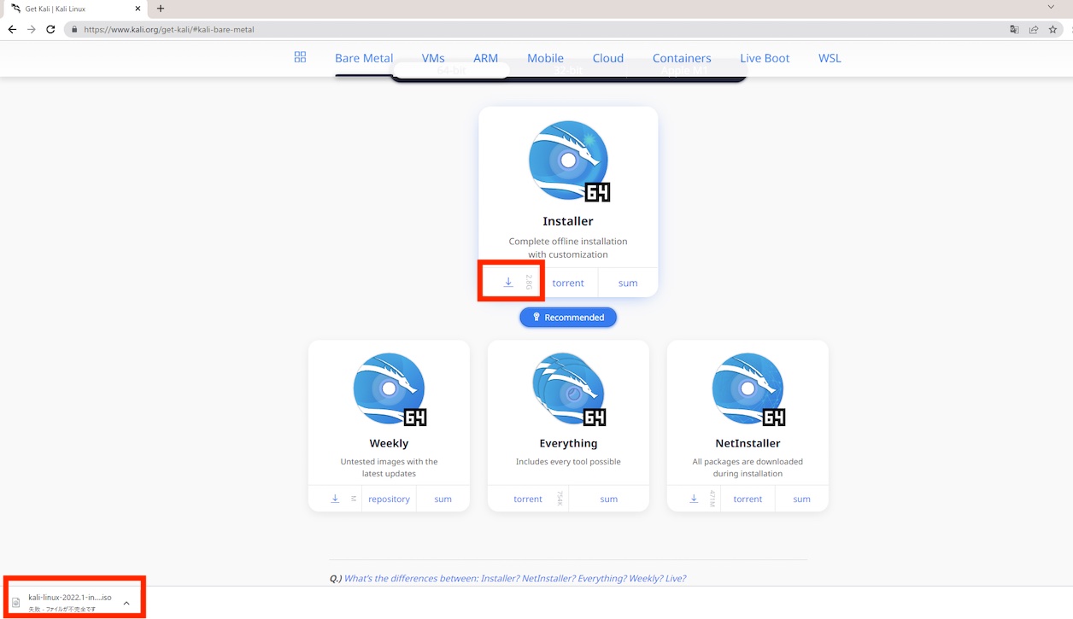Click the site lock icon in address bar
This screenshot has height=619, width=1073.
[x=74, y=29]
